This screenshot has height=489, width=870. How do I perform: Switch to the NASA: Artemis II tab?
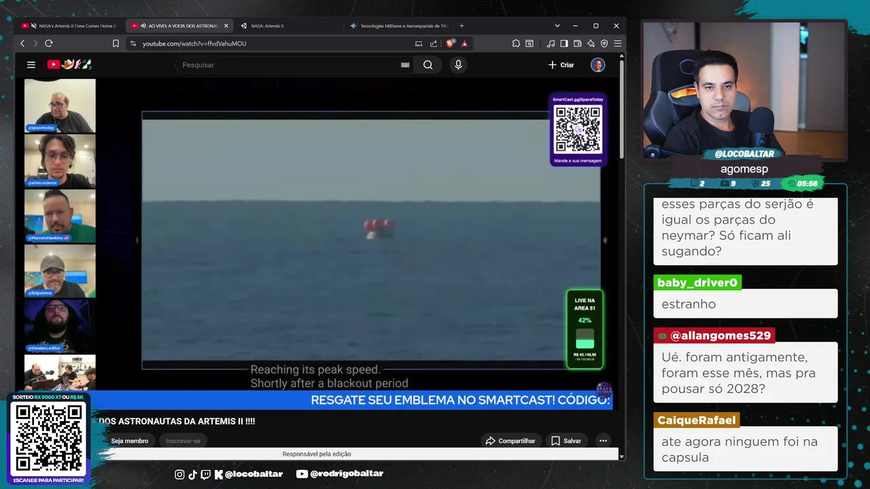point(289,26)
